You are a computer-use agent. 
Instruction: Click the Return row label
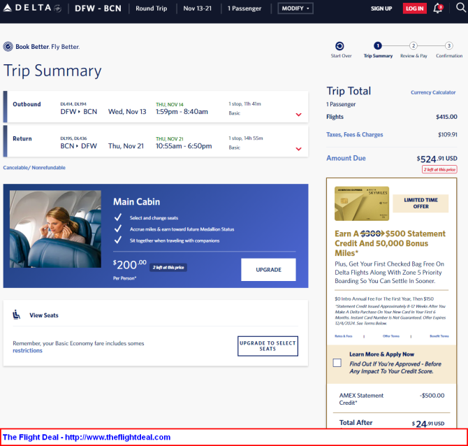(x=22, y=138)
